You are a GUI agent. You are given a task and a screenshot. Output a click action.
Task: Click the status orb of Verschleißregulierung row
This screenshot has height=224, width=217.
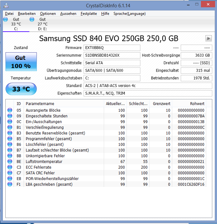[10, 127]
